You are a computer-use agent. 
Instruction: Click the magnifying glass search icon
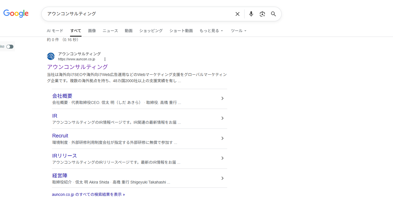(274, 14)
